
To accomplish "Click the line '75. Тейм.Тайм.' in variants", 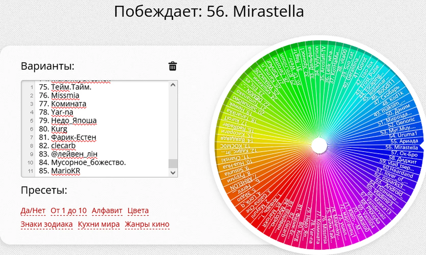I will [x=65, y=87].
